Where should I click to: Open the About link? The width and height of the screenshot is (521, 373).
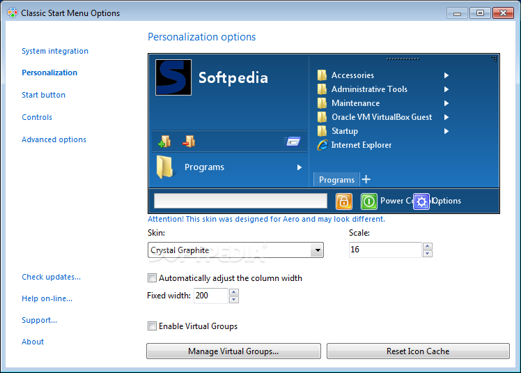pos(33,342)
